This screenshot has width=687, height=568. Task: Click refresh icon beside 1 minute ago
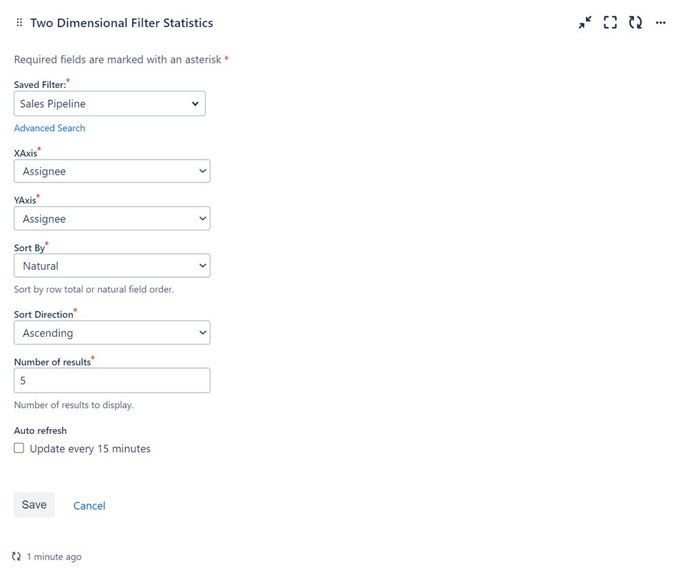pos(17,556)
